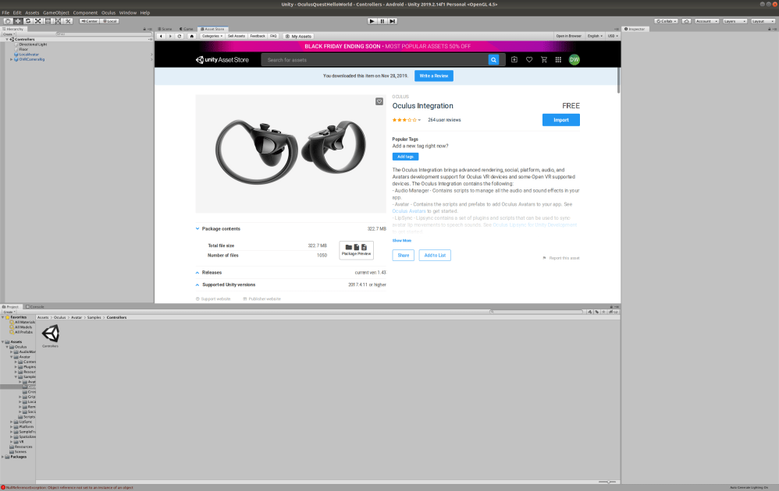779x491 pixels.
Task: Click the blue search icon in Asset Store
Action: 494,59
